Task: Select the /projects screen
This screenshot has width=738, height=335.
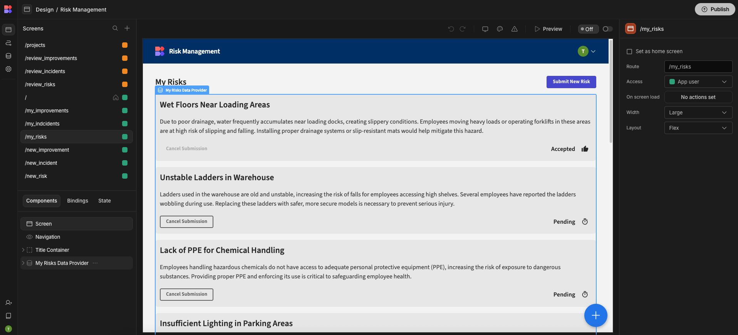Action: pyautogui.click(x=76, y=45)
